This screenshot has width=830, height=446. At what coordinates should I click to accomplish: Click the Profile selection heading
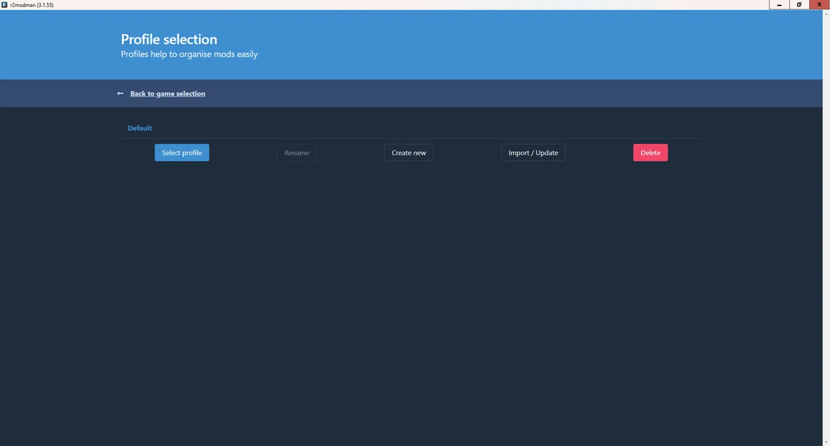169,39
